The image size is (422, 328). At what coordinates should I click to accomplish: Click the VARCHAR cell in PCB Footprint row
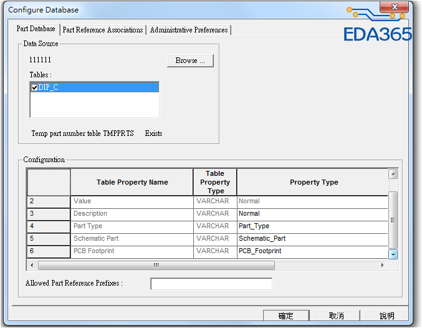pyautogui.click(x=215, y=251)
